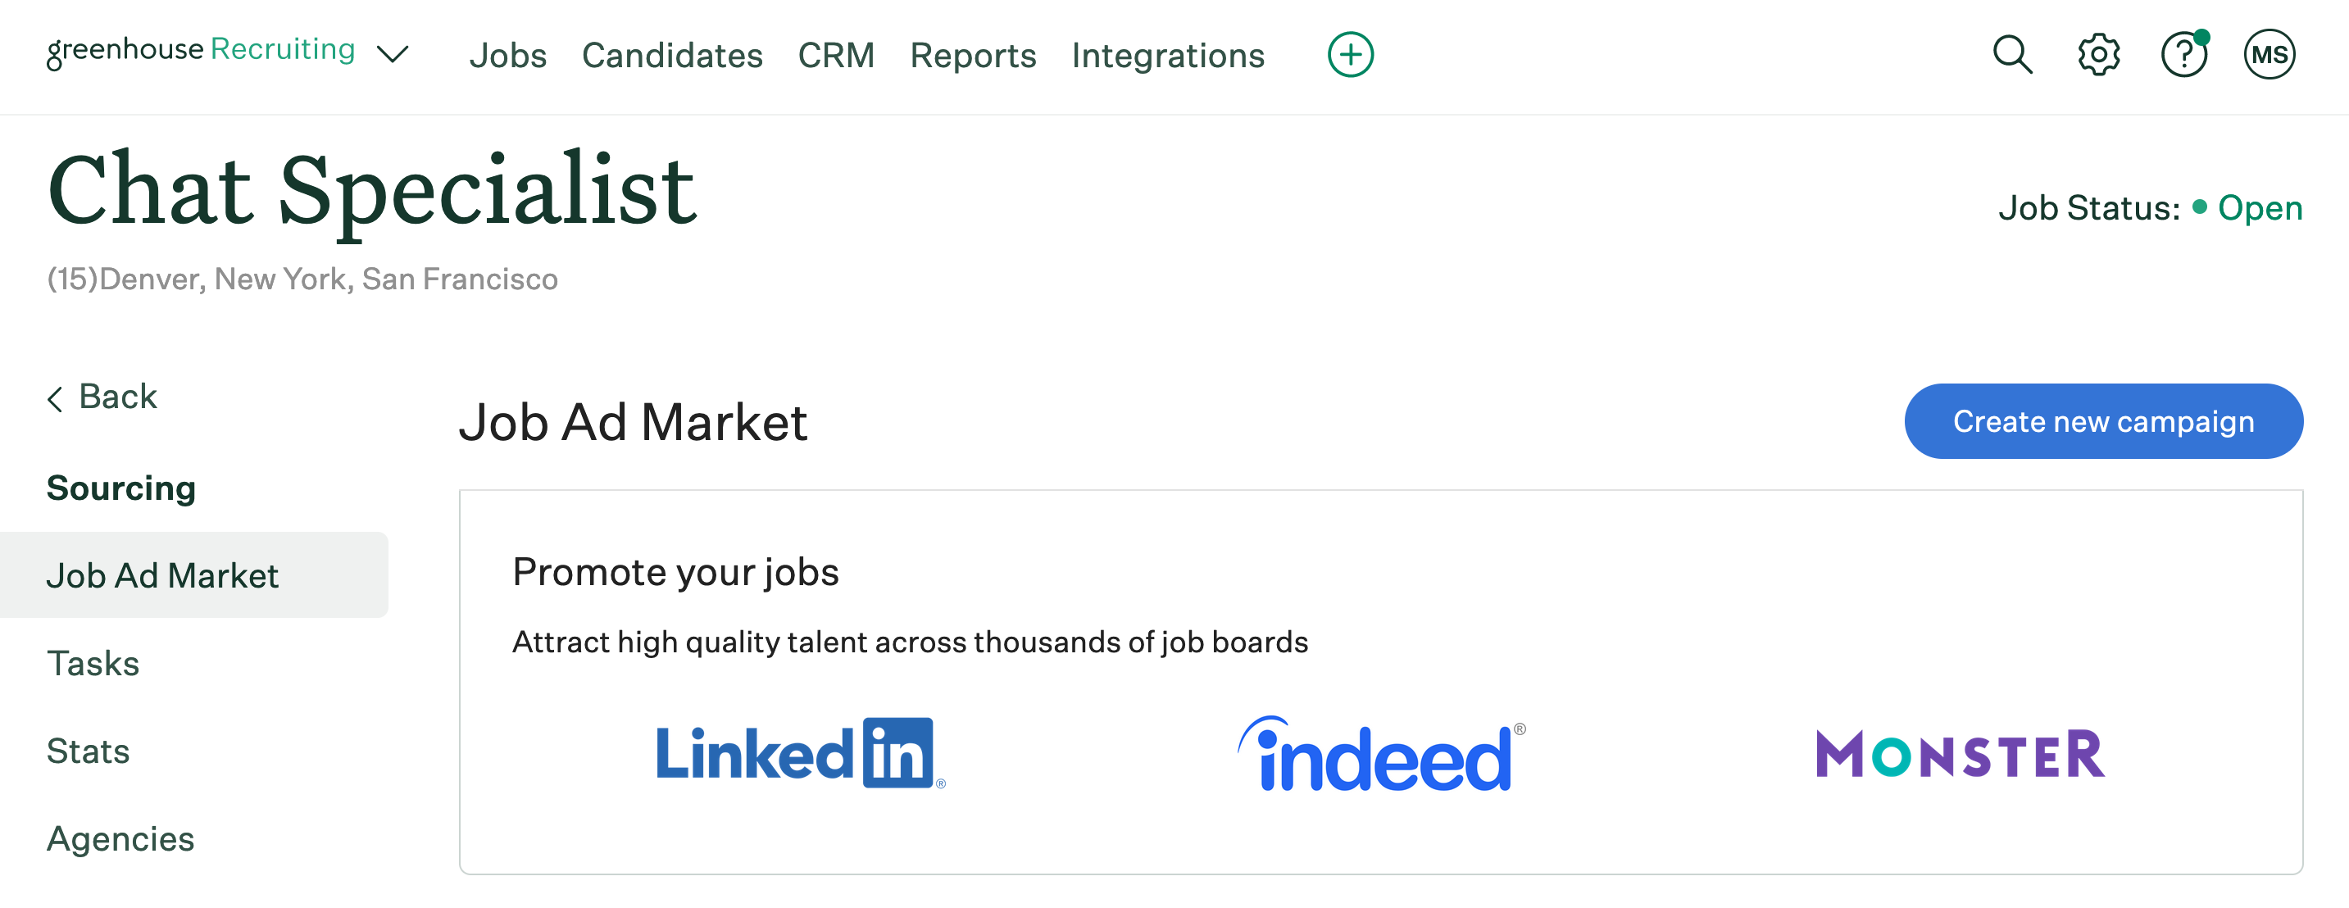The height and width of the screenshot is (908, 2349).
Task: Select Tasks in the sidebar
Action: pyautogui.click(x=93, y=663)
